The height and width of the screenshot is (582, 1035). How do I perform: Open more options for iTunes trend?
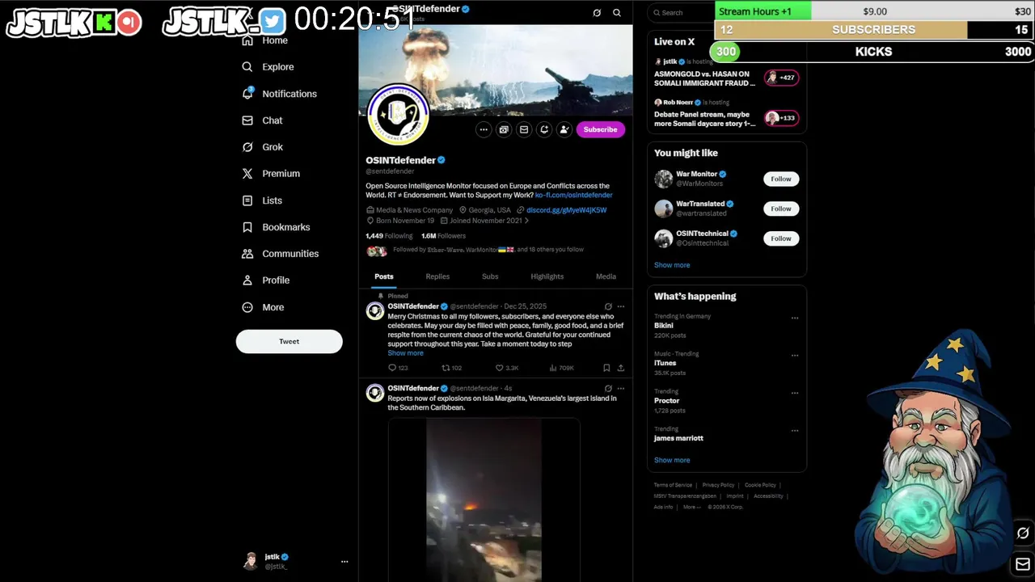coord(795,355)
